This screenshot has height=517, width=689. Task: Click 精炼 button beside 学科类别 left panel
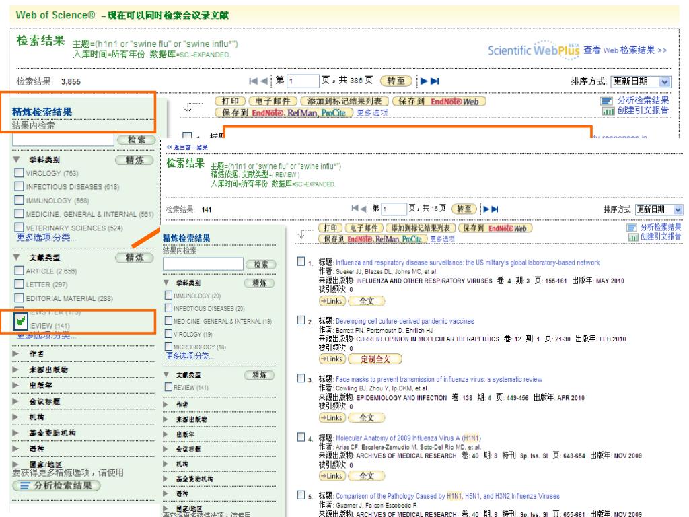pos(135,160)
